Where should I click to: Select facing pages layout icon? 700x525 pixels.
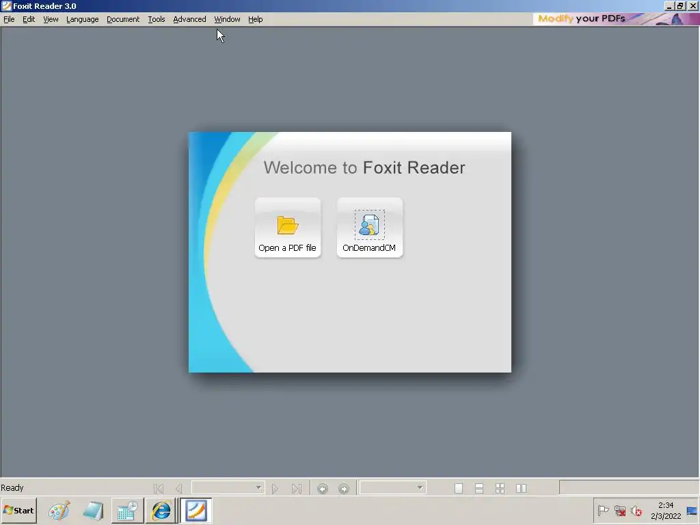521,488
